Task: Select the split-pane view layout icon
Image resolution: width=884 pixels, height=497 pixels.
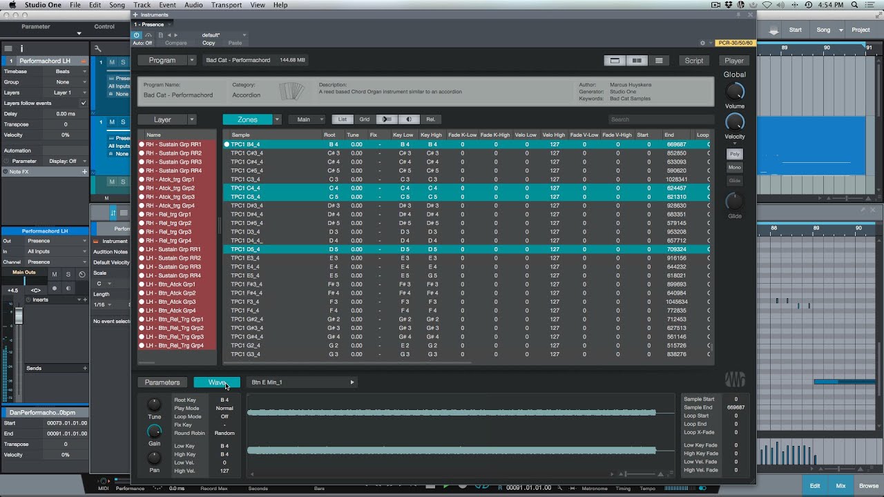Action: point(637,61)
